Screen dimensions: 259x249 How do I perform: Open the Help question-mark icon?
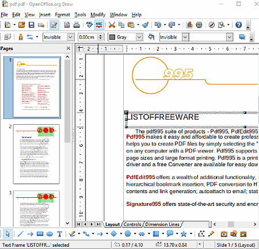click(239, 25)
